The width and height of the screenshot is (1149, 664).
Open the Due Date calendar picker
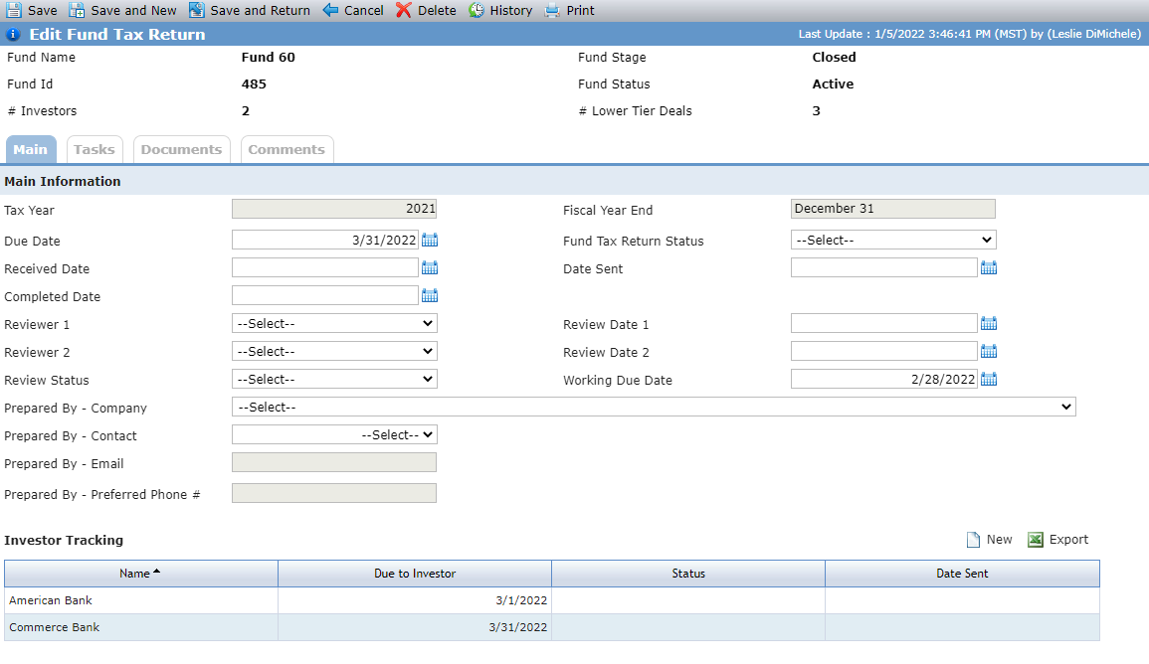[x=430, y=241]
